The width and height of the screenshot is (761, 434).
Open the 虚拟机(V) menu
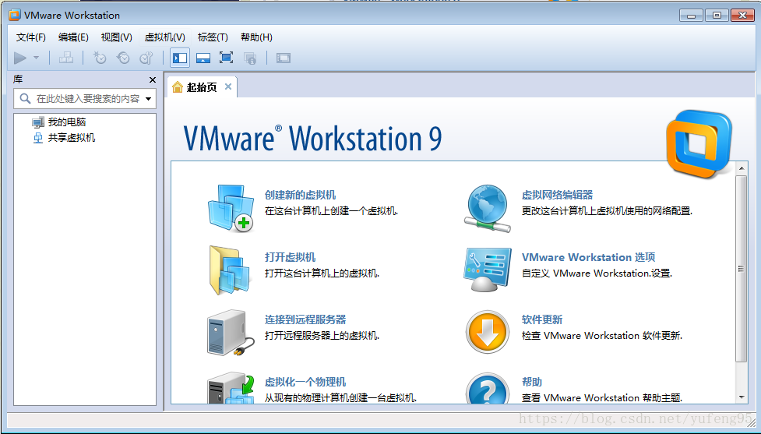click(x=165, y=37)
